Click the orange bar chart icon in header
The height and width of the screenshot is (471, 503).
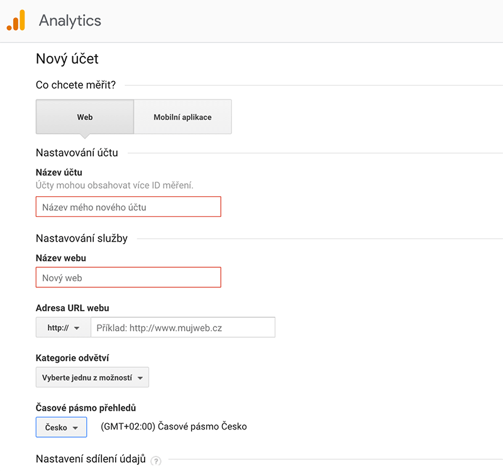pos(17,21)
